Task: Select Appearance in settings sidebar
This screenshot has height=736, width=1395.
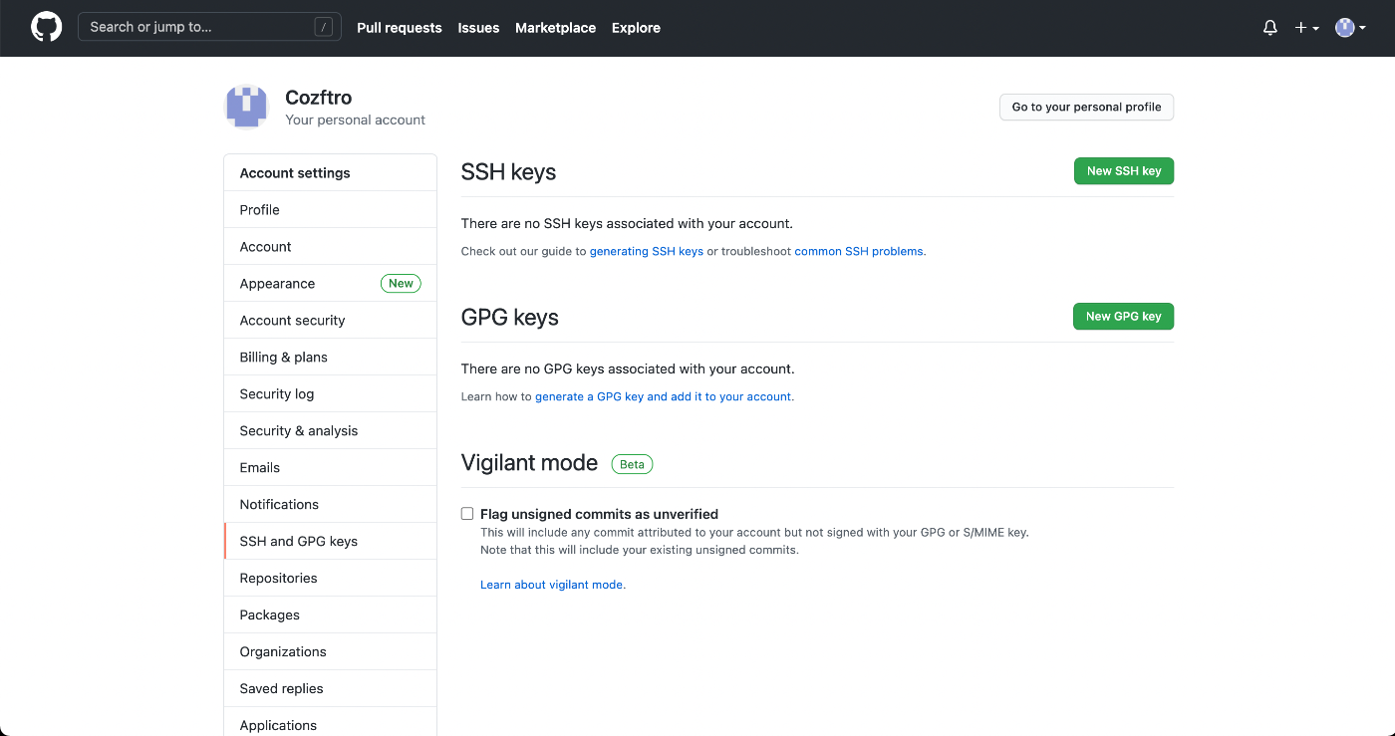Action: (x=331, y=284)
